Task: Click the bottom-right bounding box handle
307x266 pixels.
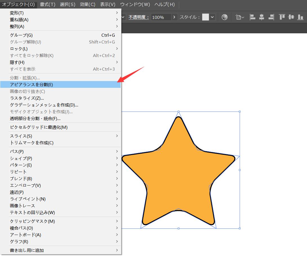Action: pyautogui.click(x=240, y=228)
